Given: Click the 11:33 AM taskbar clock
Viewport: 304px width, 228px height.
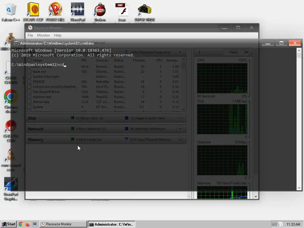Looking at the screenshot, I should (x=293, y=224).
